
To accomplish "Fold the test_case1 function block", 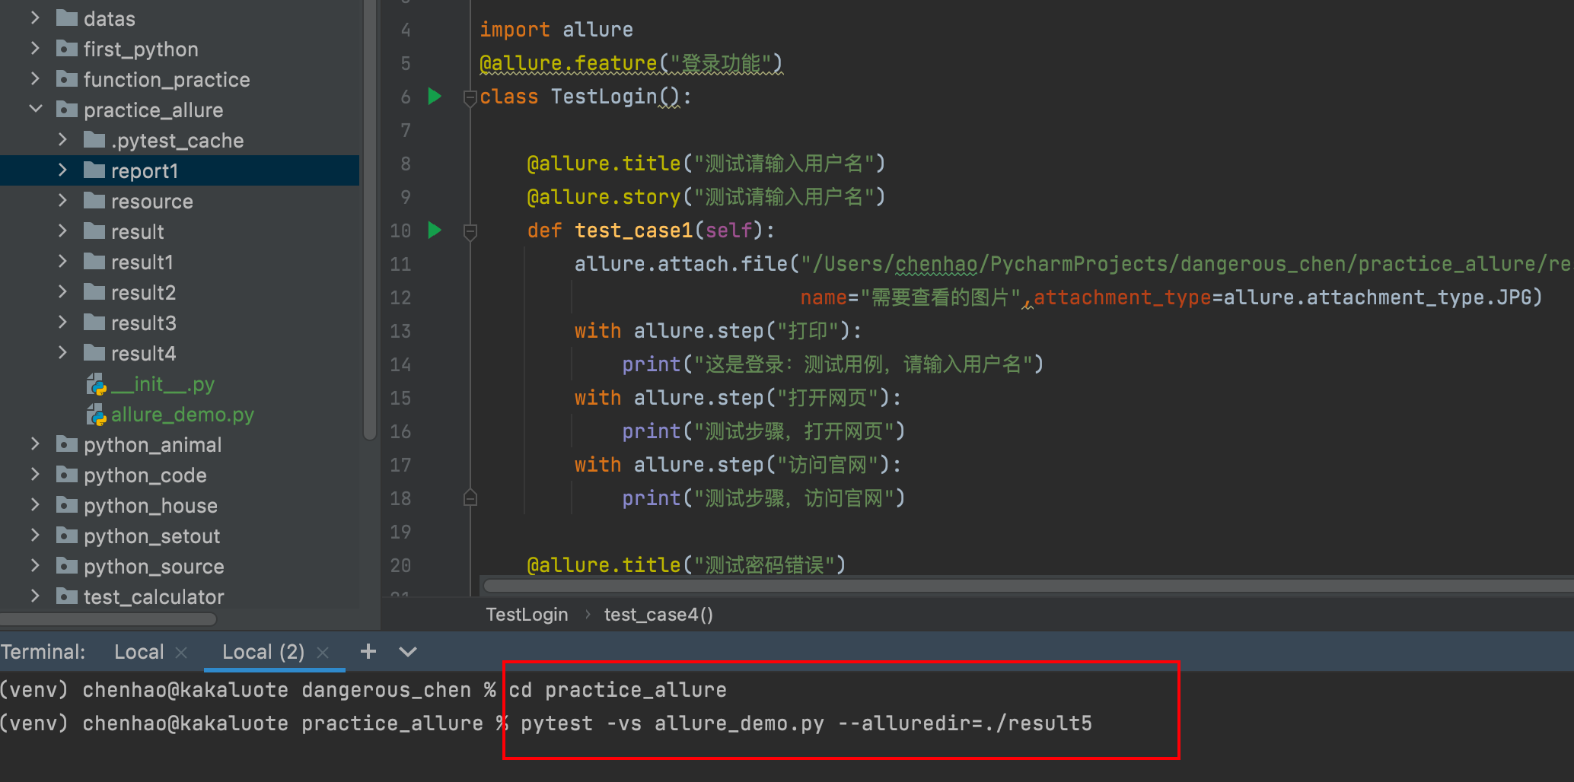I will pos(470,231).
